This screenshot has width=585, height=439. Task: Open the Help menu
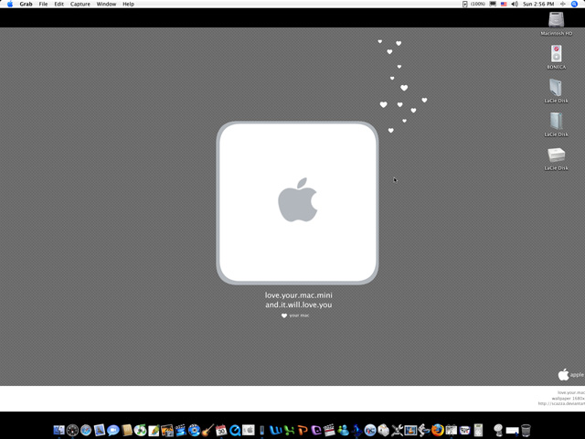point(128,4)
